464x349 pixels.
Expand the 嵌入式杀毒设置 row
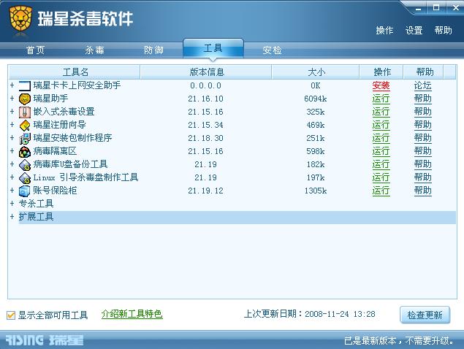tap(12, 112)
